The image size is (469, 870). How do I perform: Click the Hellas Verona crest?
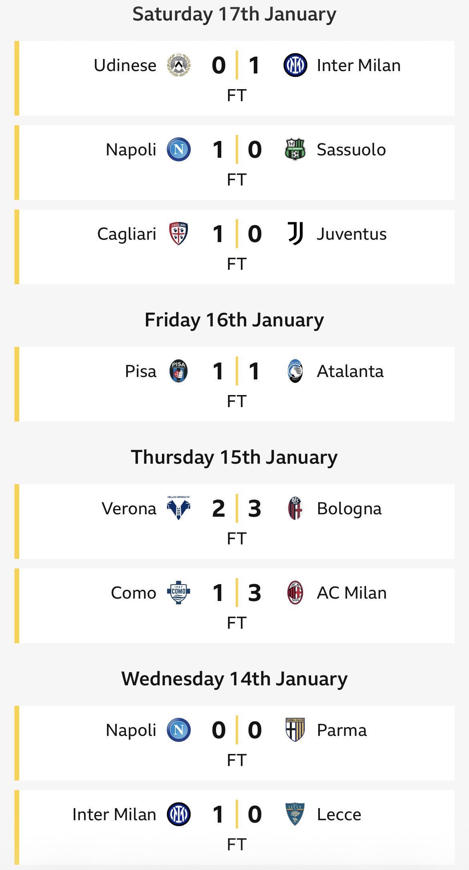[178, 508]
